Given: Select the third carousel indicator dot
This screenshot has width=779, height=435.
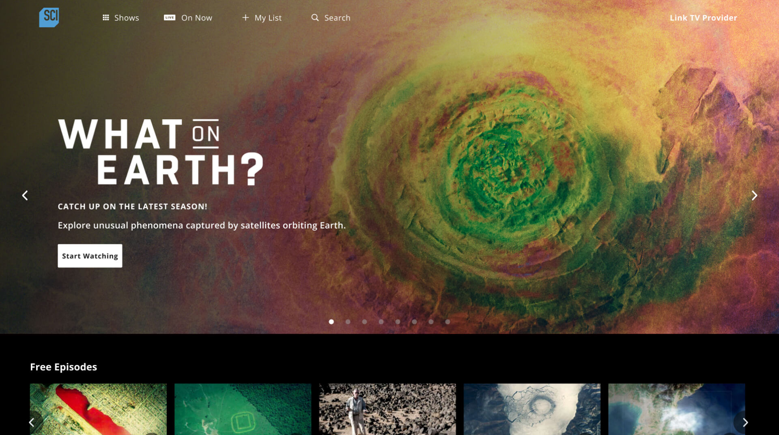Looking at the screenshot, I should [365, 321].
